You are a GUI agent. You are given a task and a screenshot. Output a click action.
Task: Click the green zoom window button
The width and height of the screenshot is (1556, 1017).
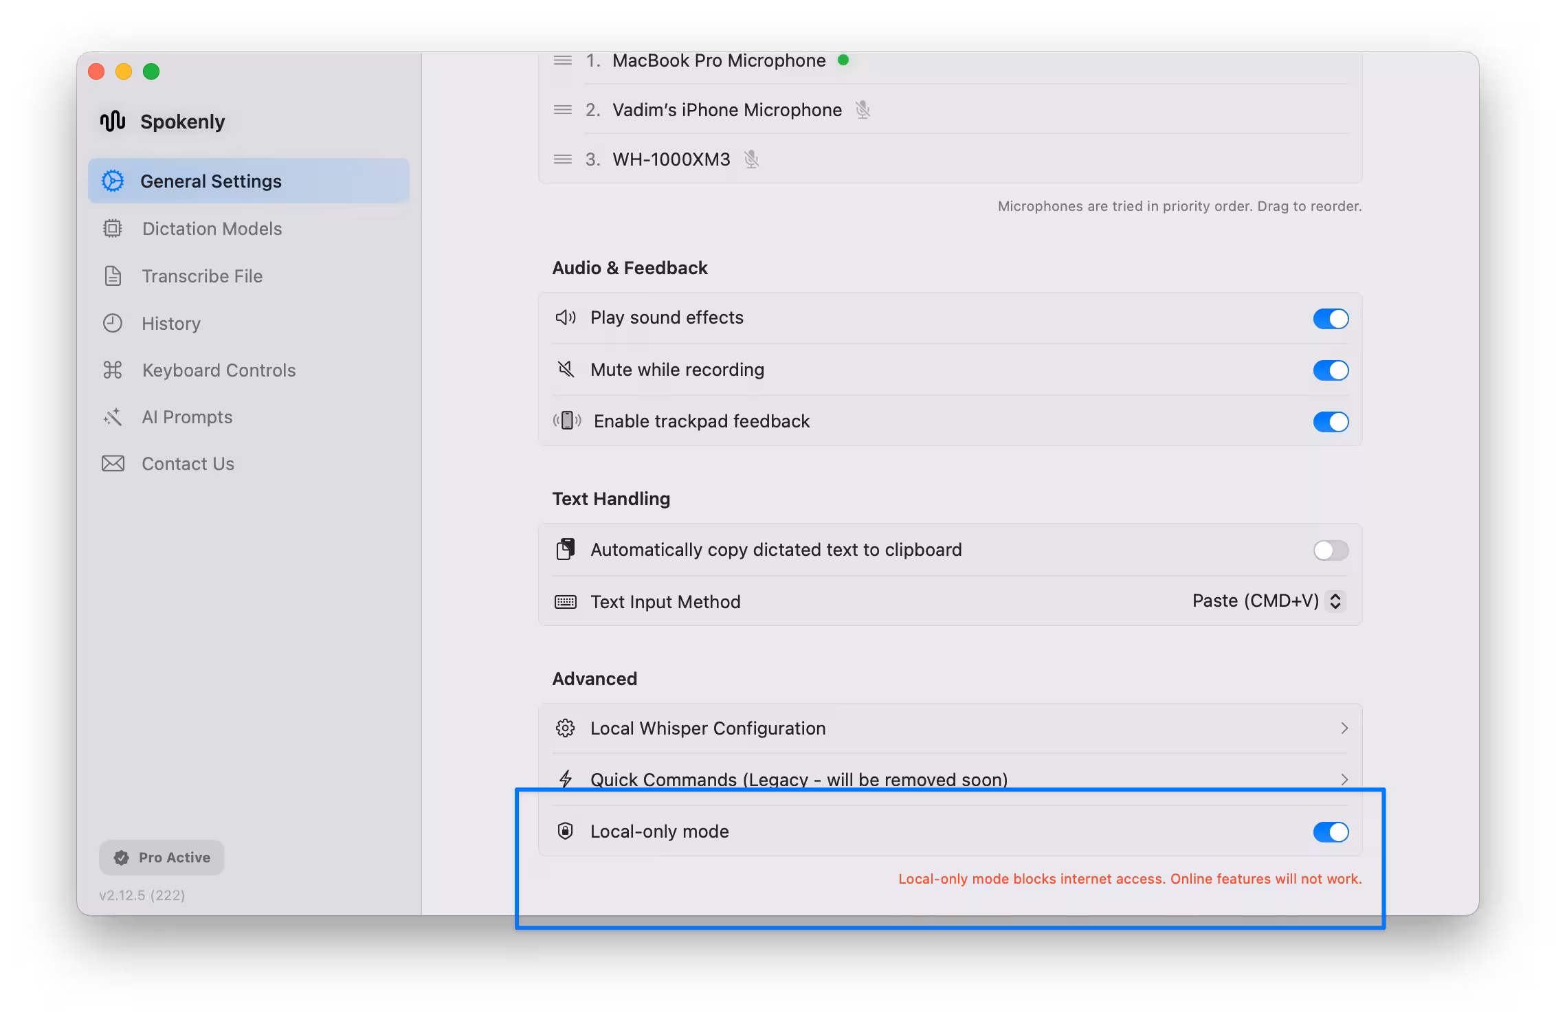click(151, 71)
